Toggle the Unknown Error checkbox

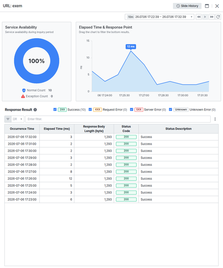pyautogui.click(x=170, y=109)
